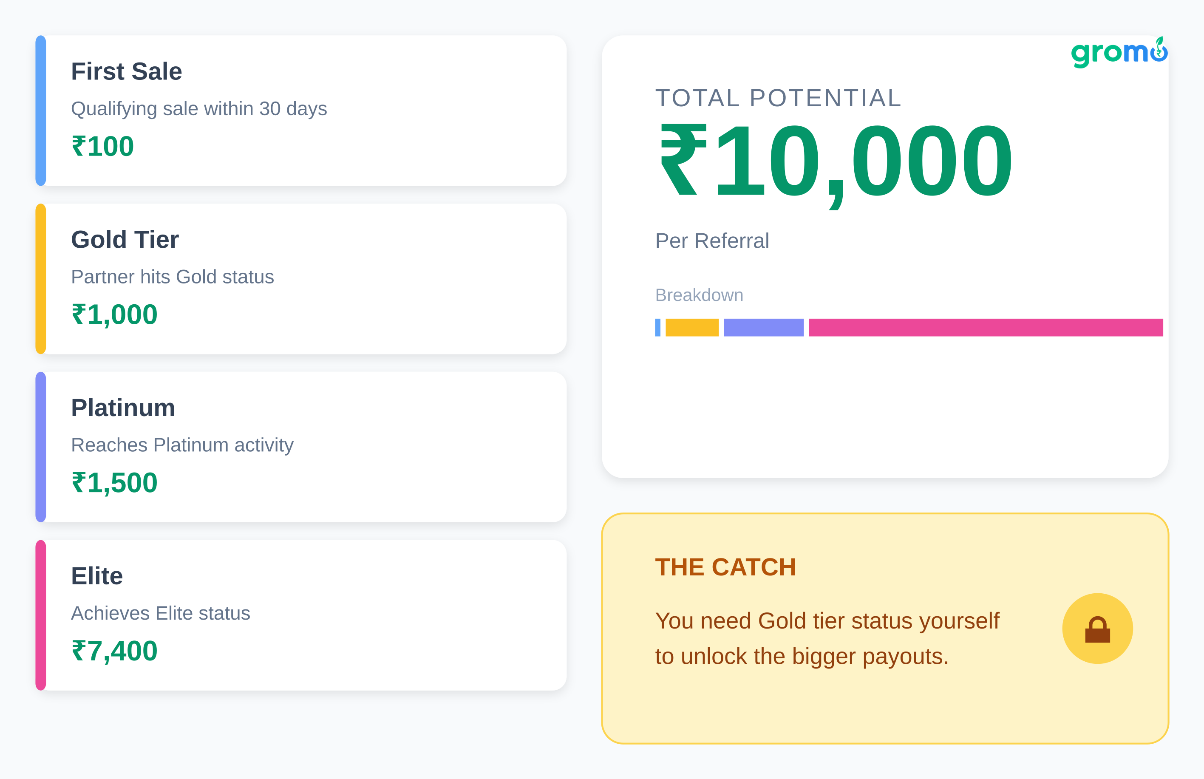This screenshot has width=1204, height=779.
Task: Click the large ₹10,000 total figure
Action: (835, 162)
